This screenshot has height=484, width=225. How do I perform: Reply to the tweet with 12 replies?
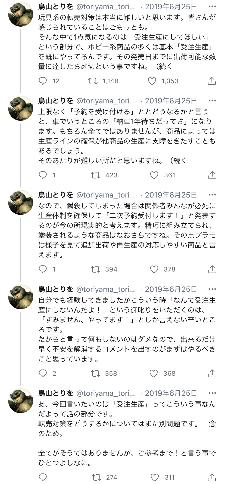point(43,81)
